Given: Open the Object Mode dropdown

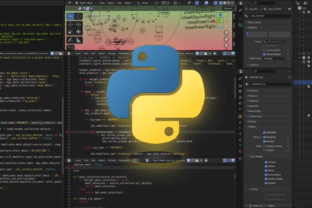Looking at the screenshot, I should click(86, 3).
